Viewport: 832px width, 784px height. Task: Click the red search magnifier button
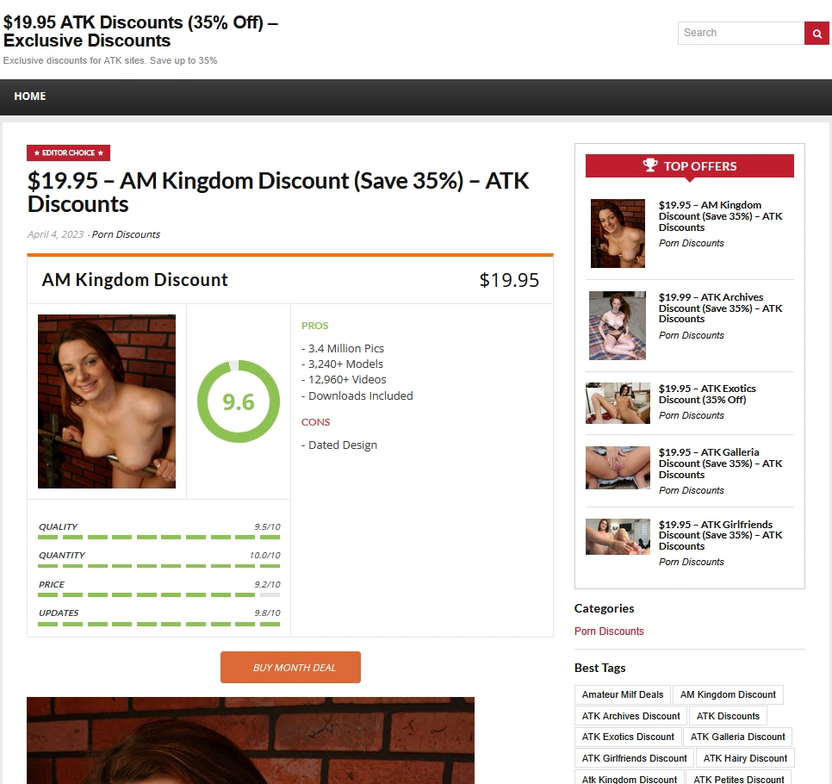pyautogui.click(x=816, y=34)
